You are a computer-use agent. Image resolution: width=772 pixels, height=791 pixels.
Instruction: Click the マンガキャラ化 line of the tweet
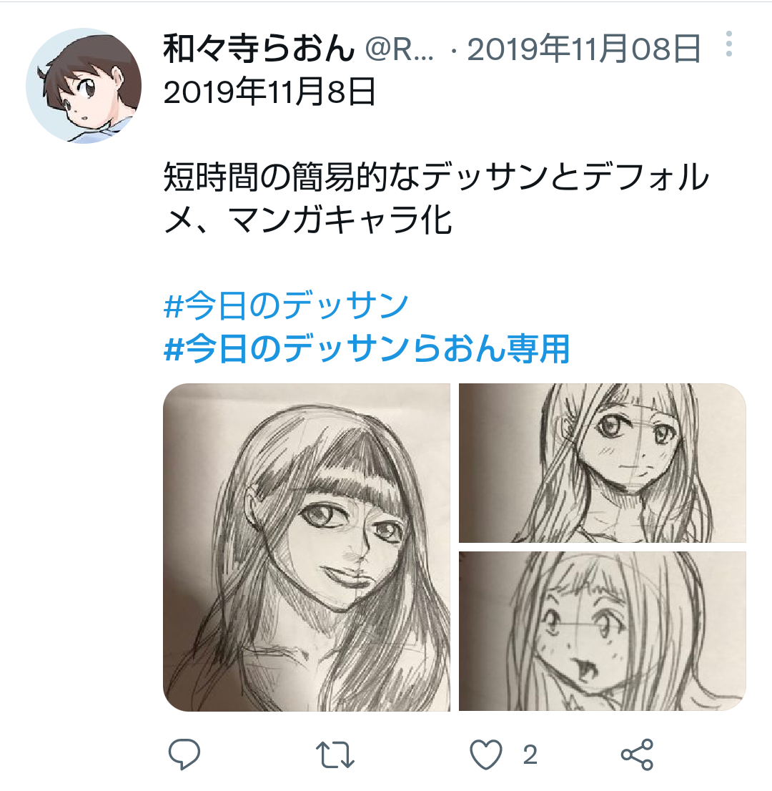(x=340, y=220)
